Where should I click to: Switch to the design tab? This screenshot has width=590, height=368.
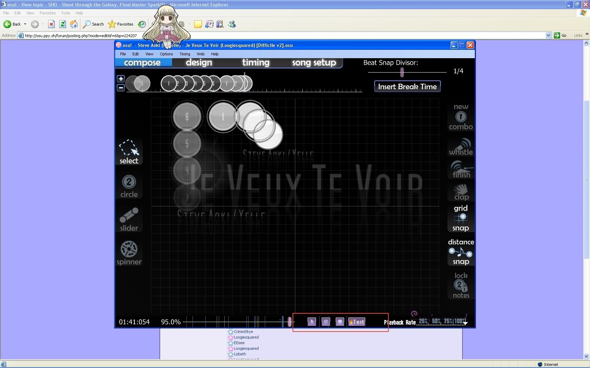pos(199,62)
